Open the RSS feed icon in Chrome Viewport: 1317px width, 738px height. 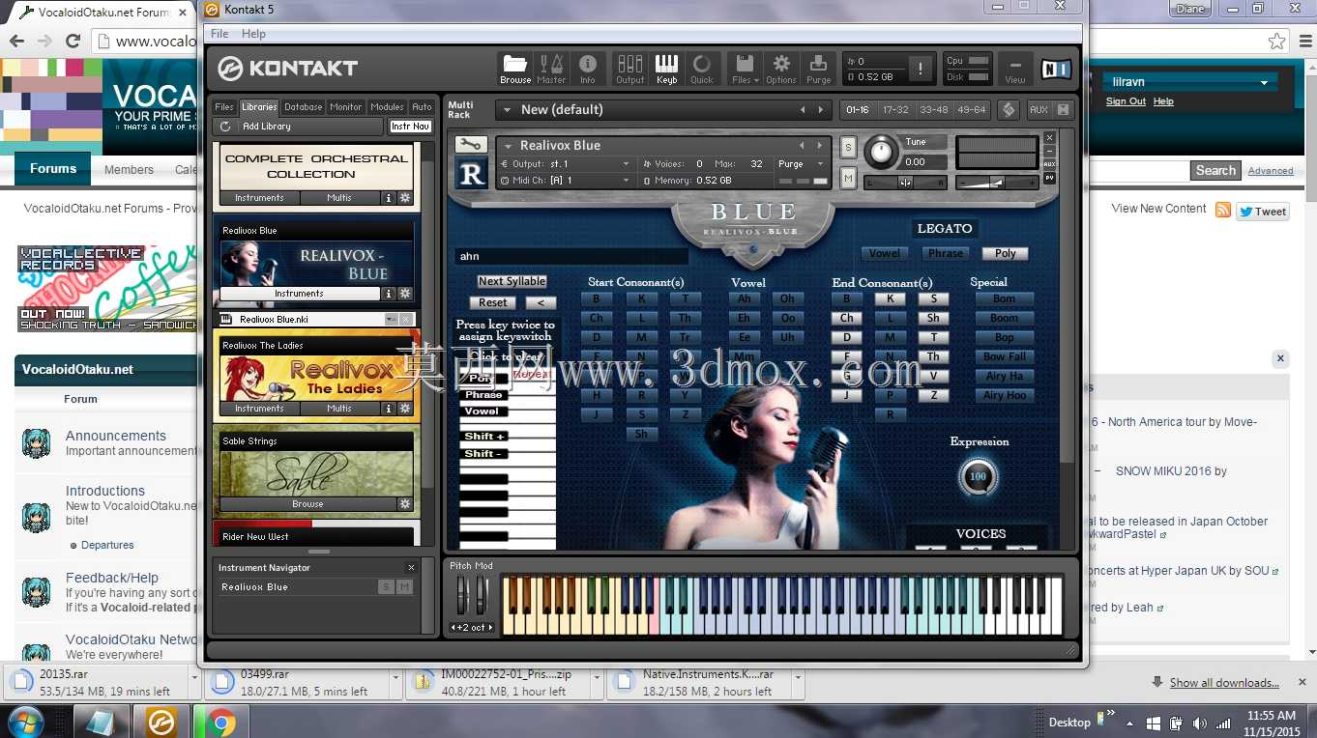1223,210
